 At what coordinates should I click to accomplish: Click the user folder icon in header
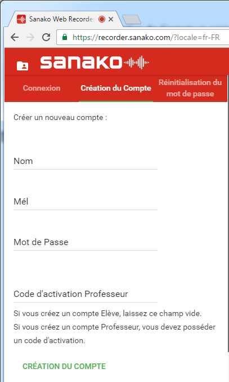(23, 66)
